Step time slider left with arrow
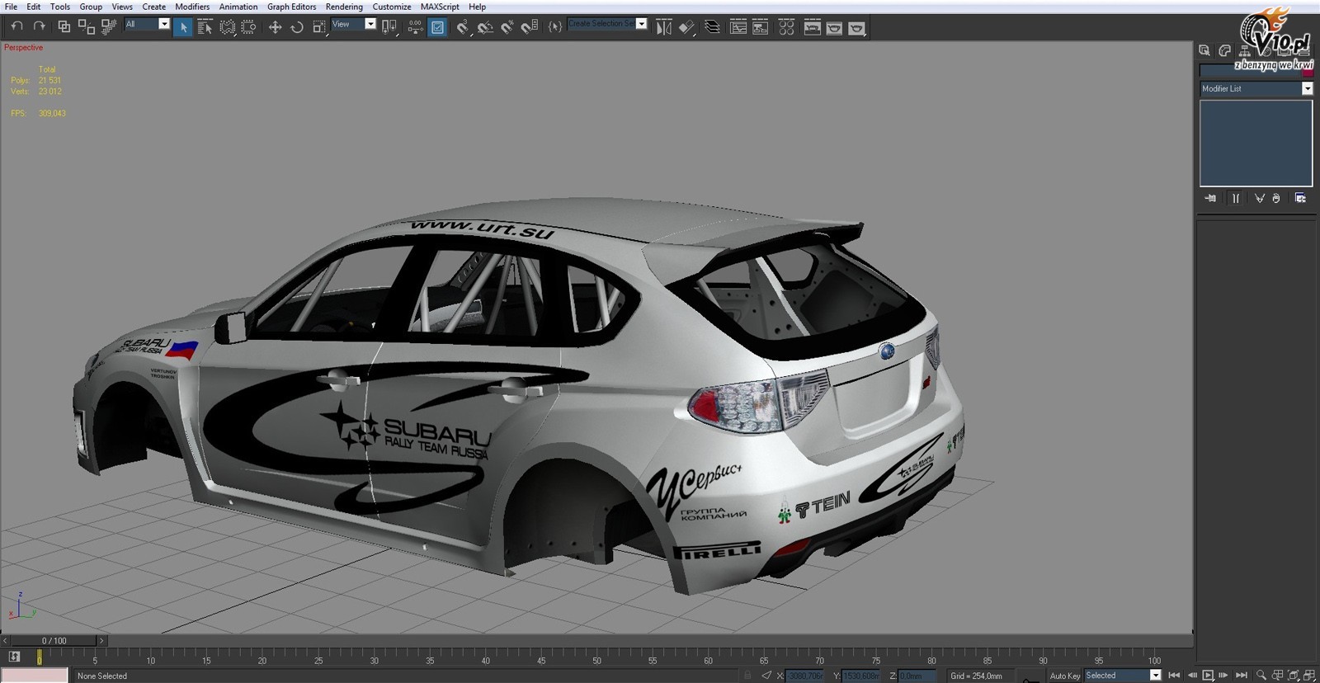The height and width of the screenshot is (683, 1320). pos(5,640)
